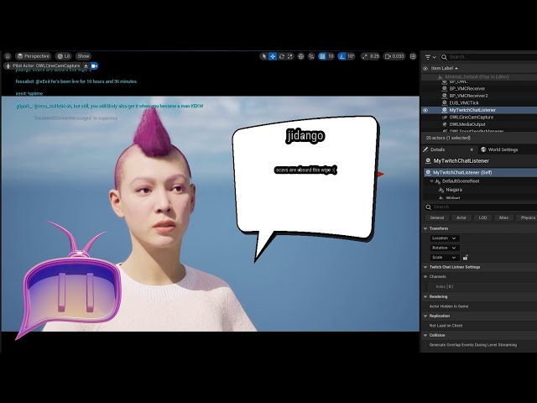The height and width of the screenshot is (403, 537).
Task: Activate the Scale gizmo tool
Action: (290, 56)
